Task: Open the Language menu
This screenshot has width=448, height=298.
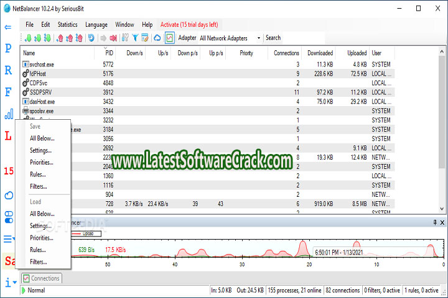Action: click(x=96, y=25)
